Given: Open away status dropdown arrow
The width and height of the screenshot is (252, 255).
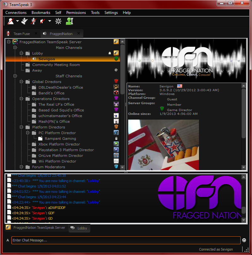Looking at the screenshot, I should point(17,21).
